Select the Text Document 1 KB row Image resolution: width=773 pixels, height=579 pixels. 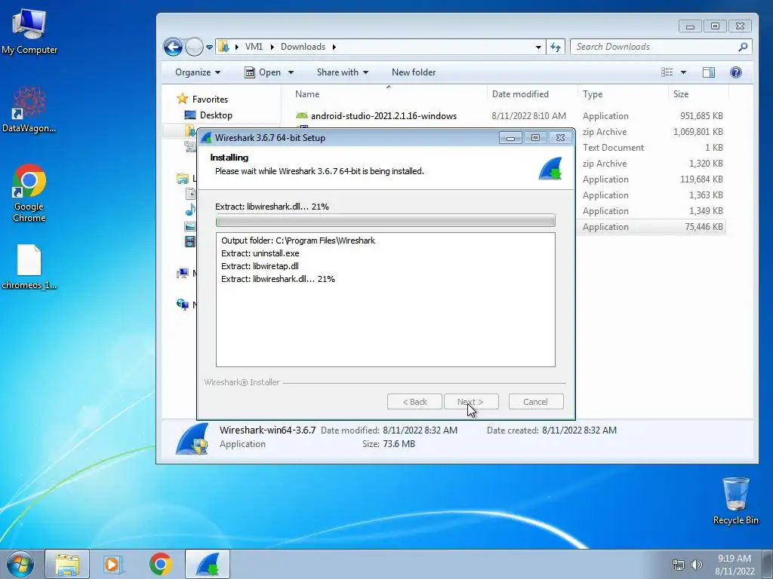click(652, 148)
